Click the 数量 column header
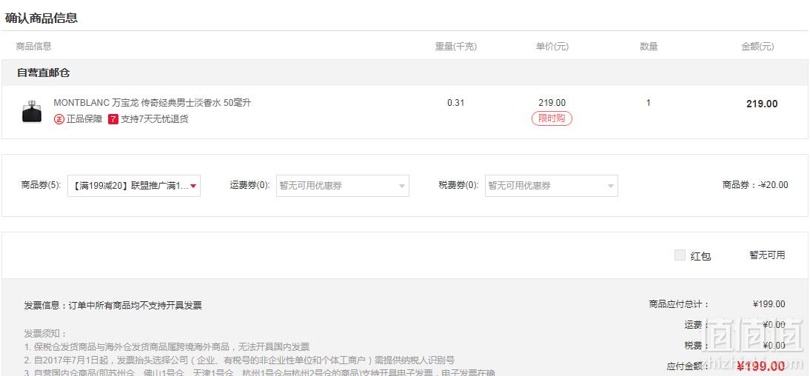The width and height of the screenshot is (810, 376). (x=649, y=47)
